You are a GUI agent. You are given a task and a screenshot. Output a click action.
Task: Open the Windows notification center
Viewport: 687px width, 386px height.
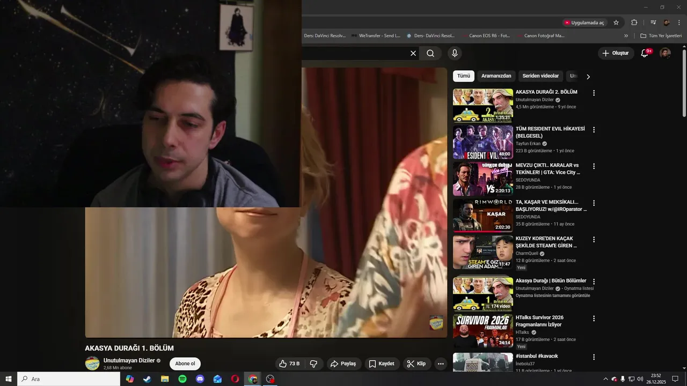tap(675, 379)
